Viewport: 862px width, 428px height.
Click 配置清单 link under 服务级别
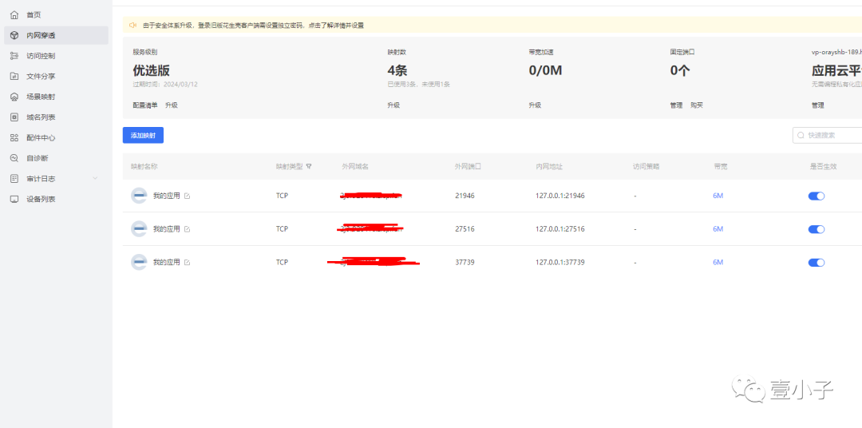click(145, 105)
